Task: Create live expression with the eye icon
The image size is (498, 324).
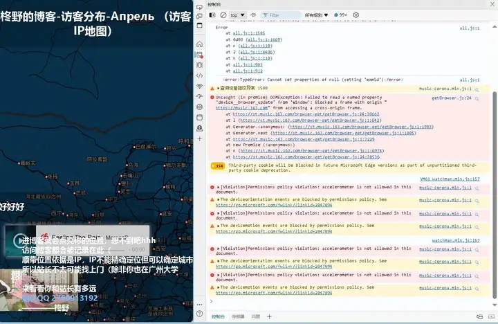Action: [x=253, y=15]
